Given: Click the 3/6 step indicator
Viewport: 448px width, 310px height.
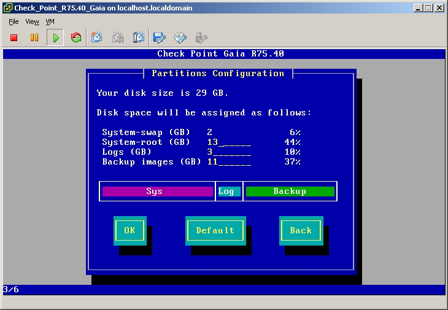Looking at the screenshot, I should point(11,289).
